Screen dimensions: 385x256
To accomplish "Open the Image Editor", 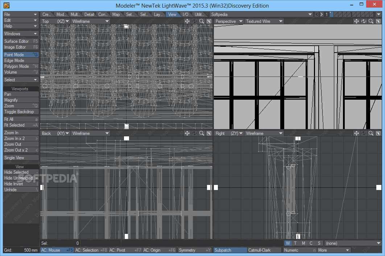I will click(x=21, y=47).
